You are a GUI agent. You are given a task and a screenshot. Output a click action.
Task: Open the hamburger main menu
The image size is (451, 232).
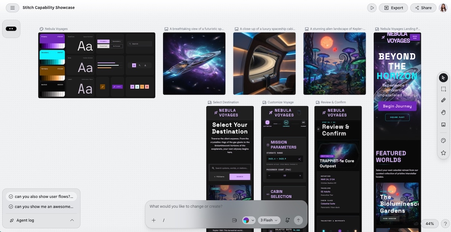pyautogui.click(x=12, y=8)
